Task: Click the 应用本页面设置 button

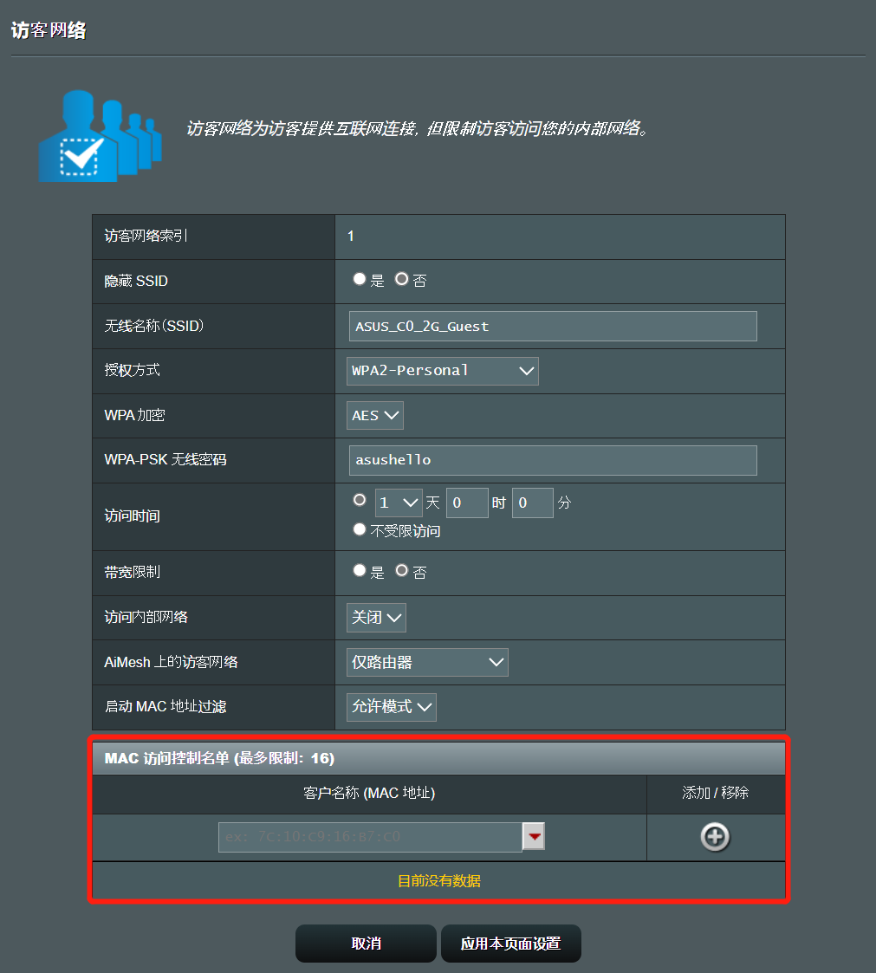Action: (510, 944)
